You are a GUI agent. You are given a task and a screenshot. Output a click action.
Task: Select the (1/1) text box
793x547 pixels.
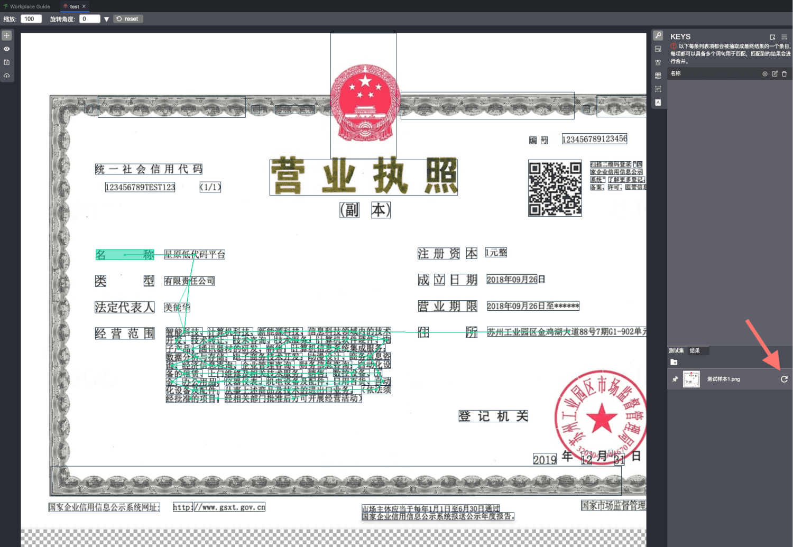[210, 187]
